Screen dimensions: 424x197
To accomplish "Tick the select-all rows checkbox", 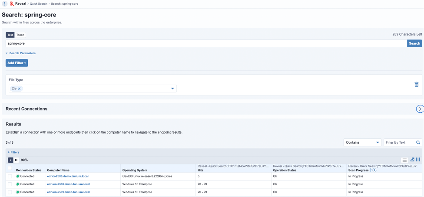I will click(x=10, y=168).
